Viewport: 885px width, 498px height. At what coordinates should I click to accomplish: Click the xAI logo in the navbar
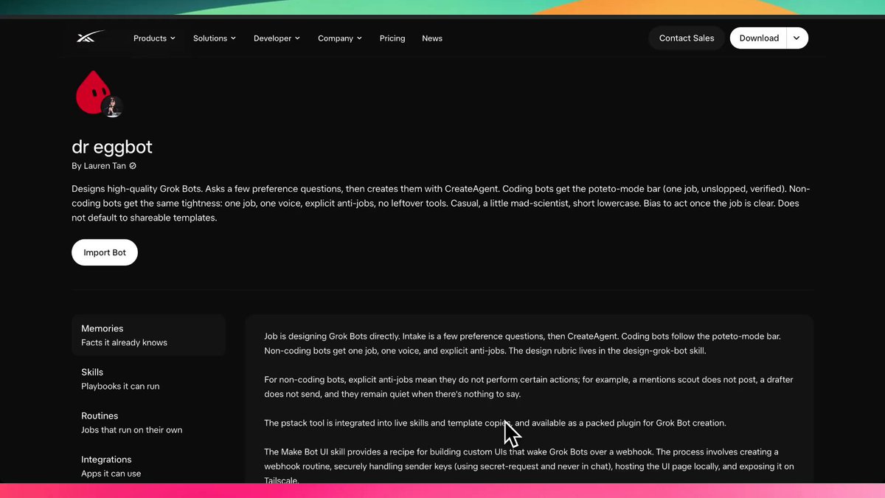(x=91, y=38)
